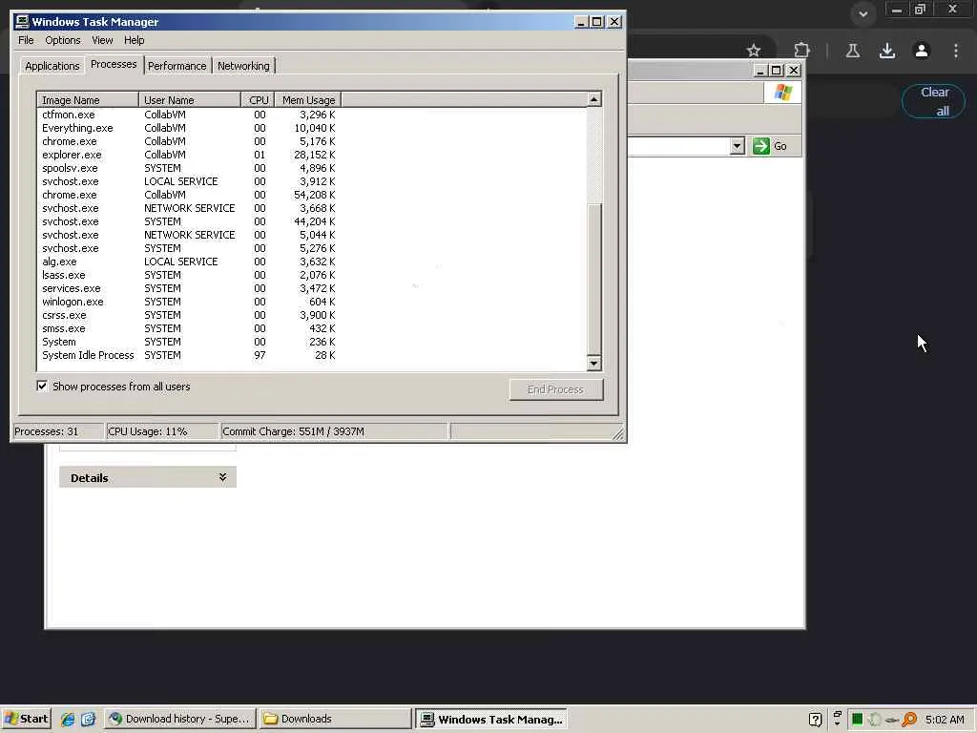The image size is (977, 733).
Task: Click the CPU Usage: 11% status panel
Action: 162,431
